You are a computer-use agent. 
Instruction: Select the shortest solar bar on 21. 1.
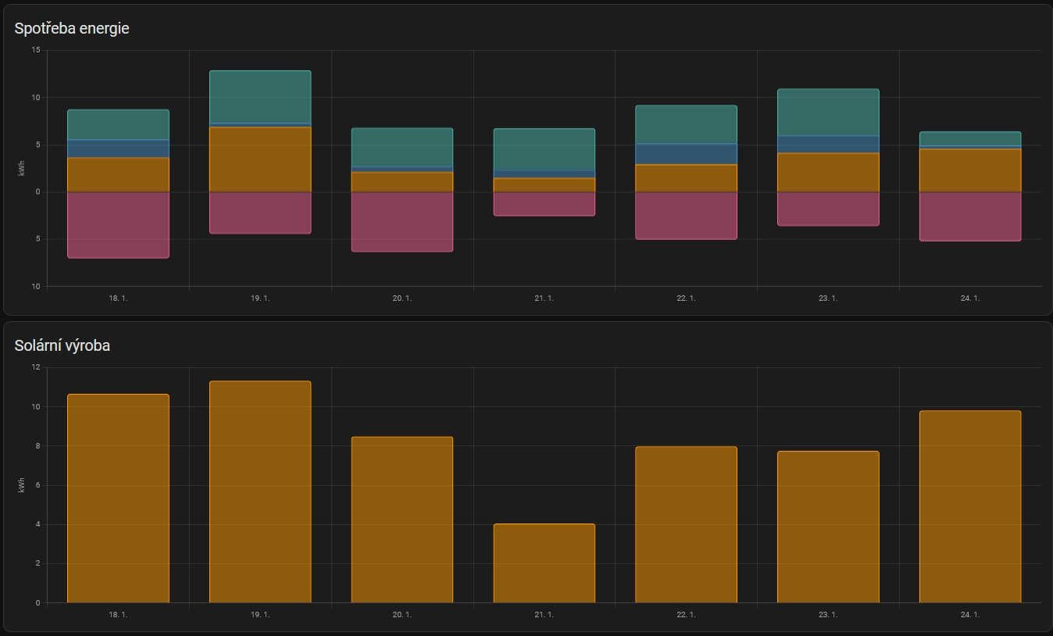544,563
